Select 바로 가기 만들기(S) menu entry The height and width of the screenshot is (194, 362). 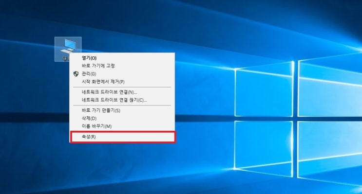coord(122,110)
